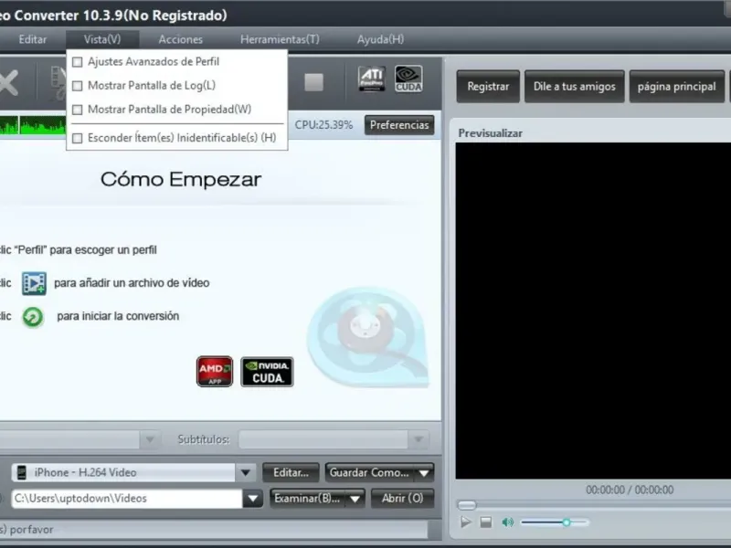The height and width of the screenshot is (548, 731).
Task: Click the NVIDIA CUDA toolbar icon
Action: [408, 79]
